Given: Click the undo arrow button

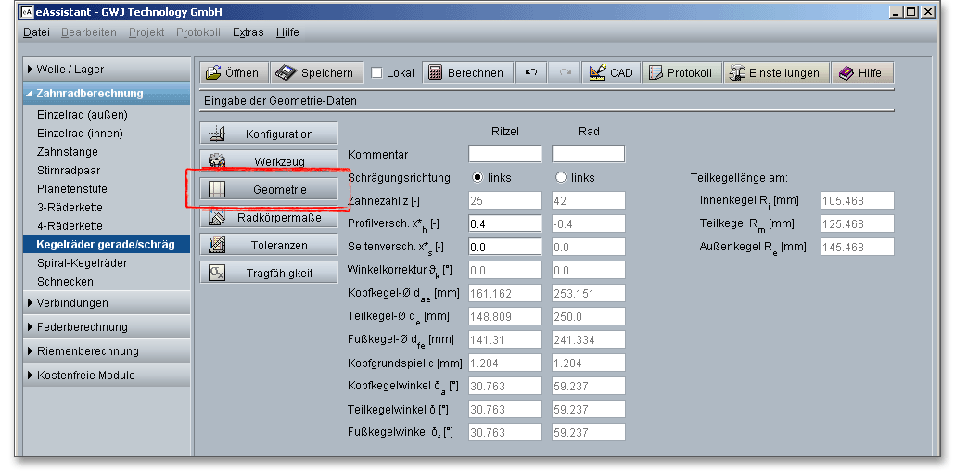Looking at the screenshot, I should coord(531,73).
